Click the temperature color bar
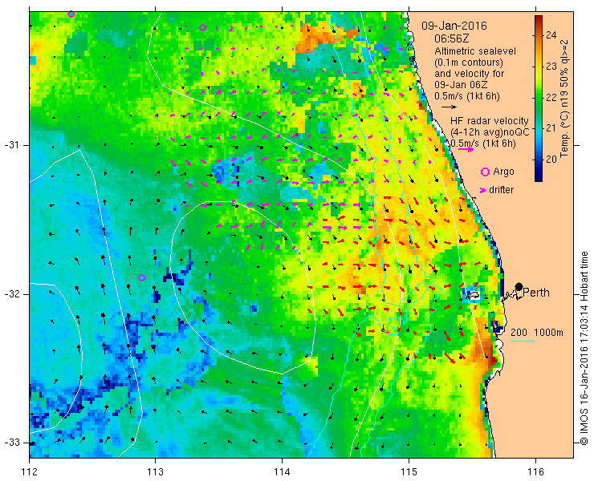This screenshot has height=481, width=594. tap(539, 99)
